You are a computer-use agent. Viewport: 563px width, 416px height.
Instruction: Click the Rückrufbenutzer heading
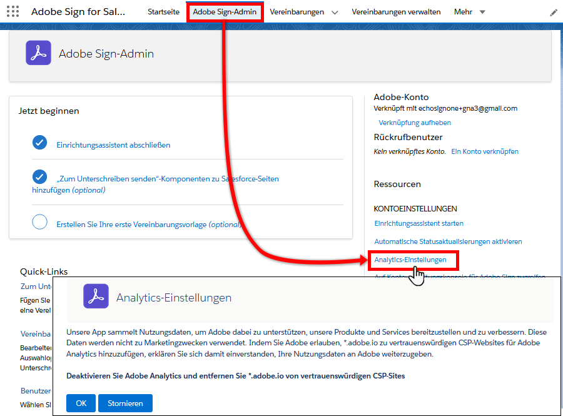408,137
